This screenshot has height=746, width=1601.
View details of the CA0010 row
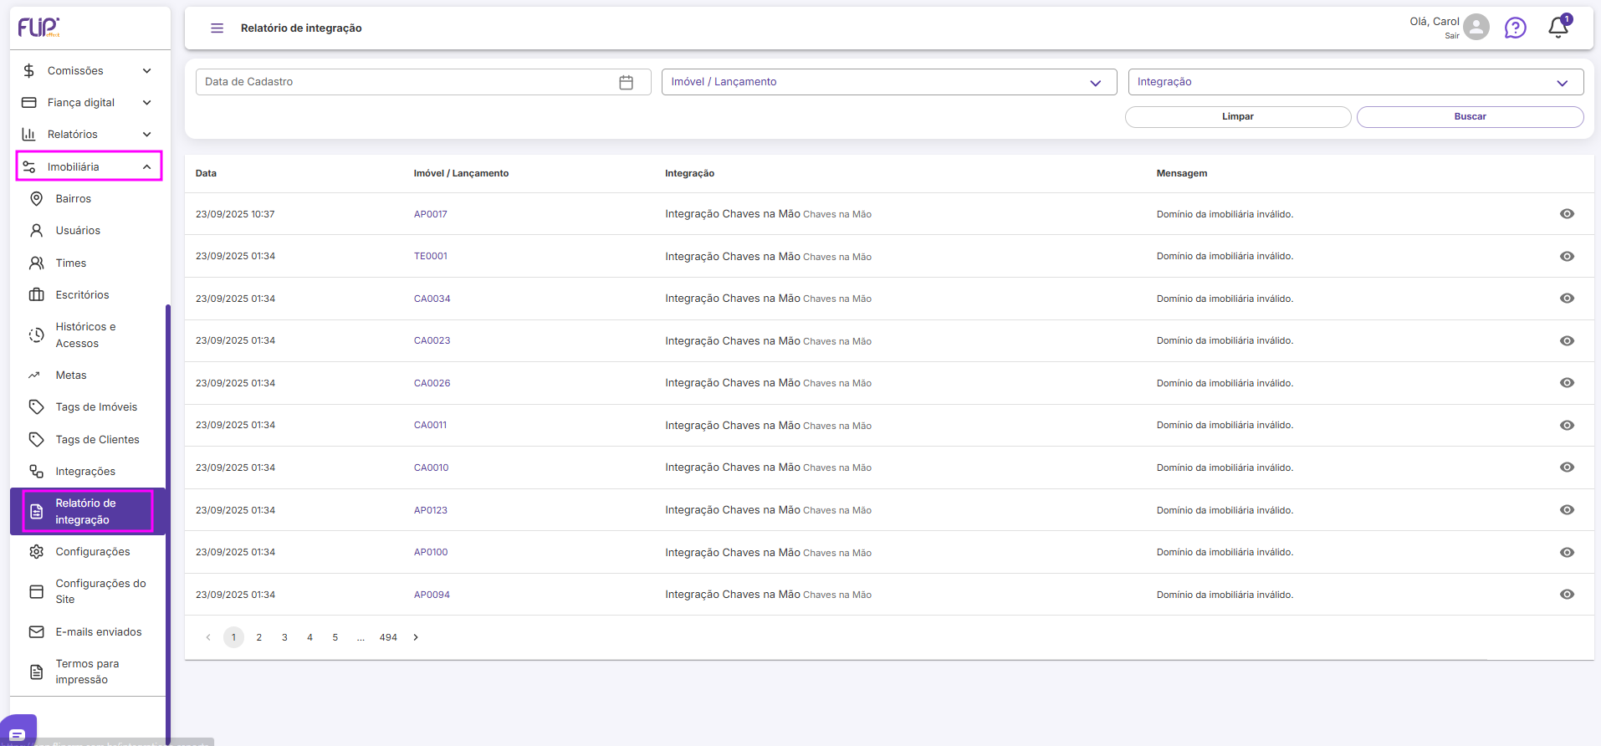tap(1567, 468)
